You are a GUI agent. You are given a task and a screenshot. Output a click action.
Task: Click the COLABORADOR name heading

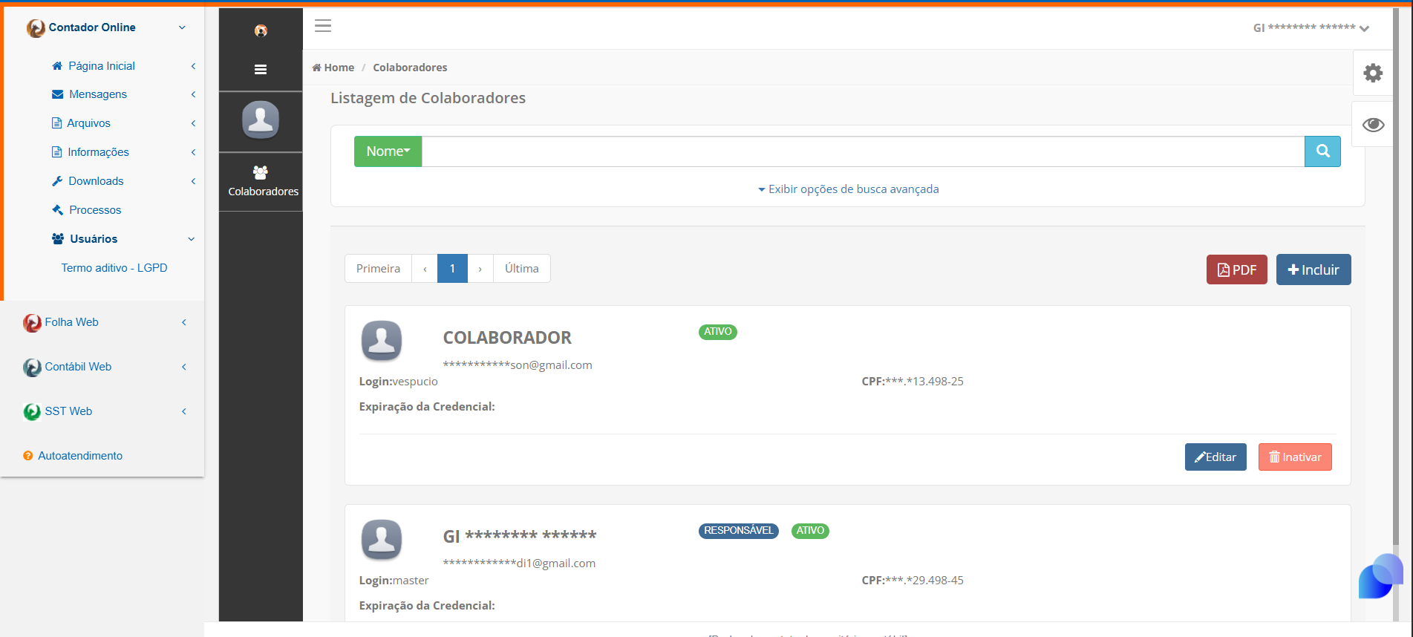(x=507, y=338)
